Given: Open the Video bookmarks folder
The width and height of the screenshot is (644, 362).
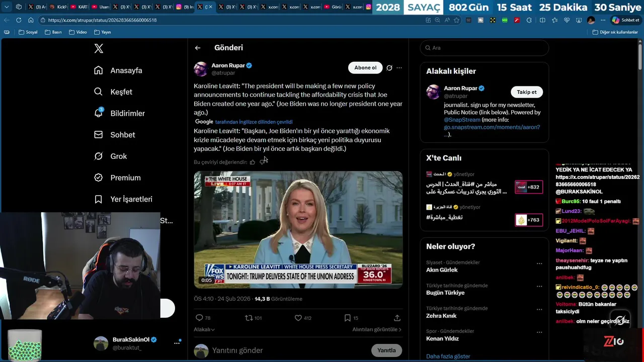Looking at the screenshot, I should (x=78, y=32).
